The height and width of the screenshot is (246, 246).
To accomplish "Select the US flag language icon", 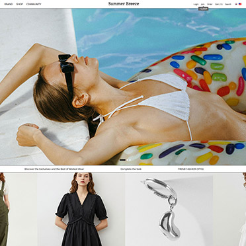I will [x=240, y=4].
